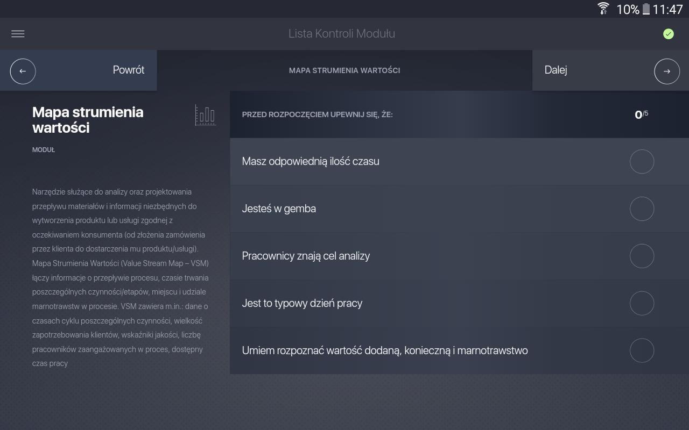Check 'Masz odpowiednią ilość czasu'
Viewport: 689px width, 430px height.
[x=642, y=162]
